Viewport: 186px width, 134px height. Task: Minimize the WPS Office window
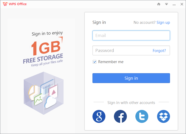174,4
